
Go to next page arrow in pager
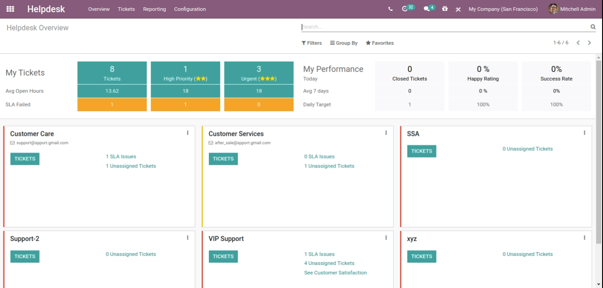point(589,43)
